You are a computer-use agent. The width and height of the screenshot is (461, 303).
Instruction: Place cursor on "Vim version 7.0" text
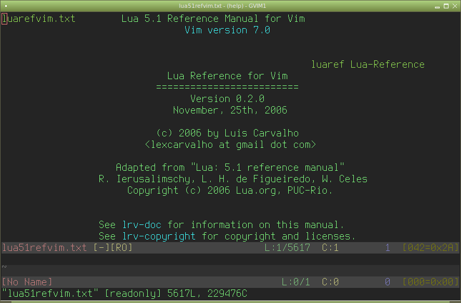pos(227,30)
